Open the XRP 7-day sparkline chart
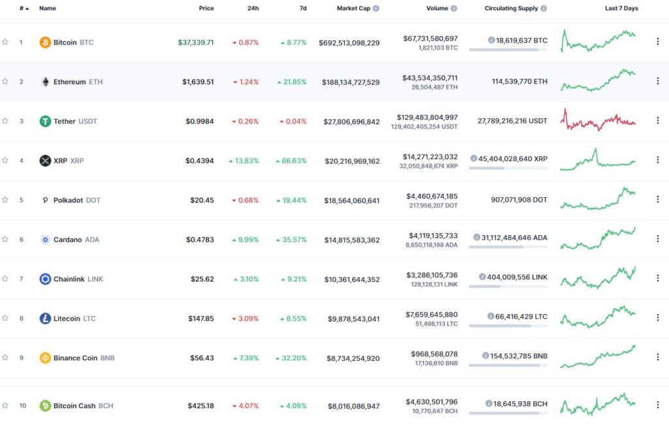Screen dimensions: 669x425 click(x=597, y=160)
